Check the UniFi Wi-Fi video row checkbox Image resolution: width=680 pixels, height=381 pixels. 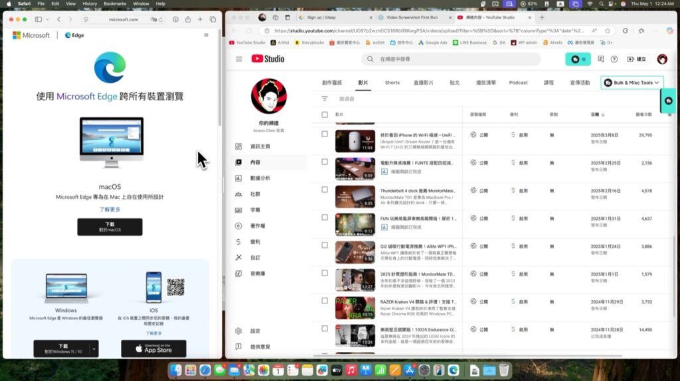click(324, 135)
